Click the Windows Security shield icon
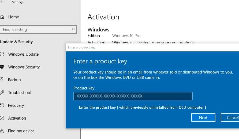239x139 pixels. click(2, 67)
